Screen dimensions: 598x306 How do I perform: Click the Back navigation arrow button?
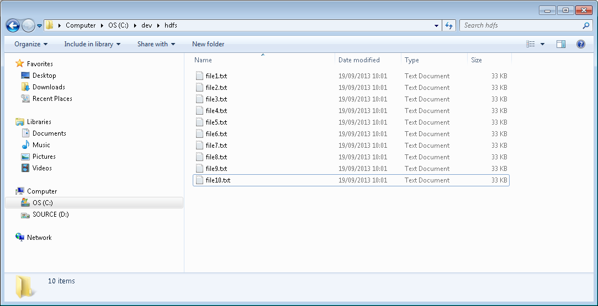tap(13, 25)
